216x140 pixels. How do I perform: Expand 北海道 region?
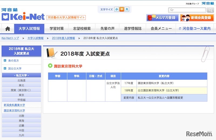(22, 80)
